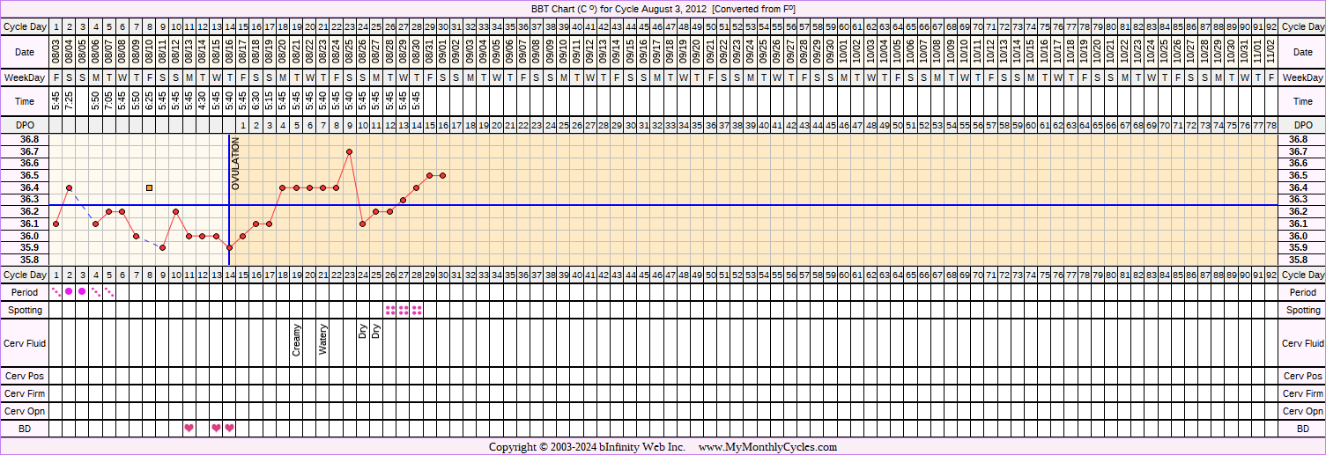Select the Creamy cervical fluid entry
Image resolution: width=1326 pixels, height=455 pixels.
coord(296,341)
